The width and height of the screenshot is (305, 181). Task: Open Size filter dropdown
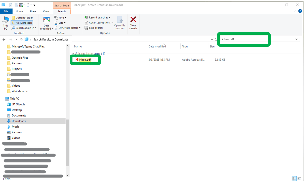(60, 23)
